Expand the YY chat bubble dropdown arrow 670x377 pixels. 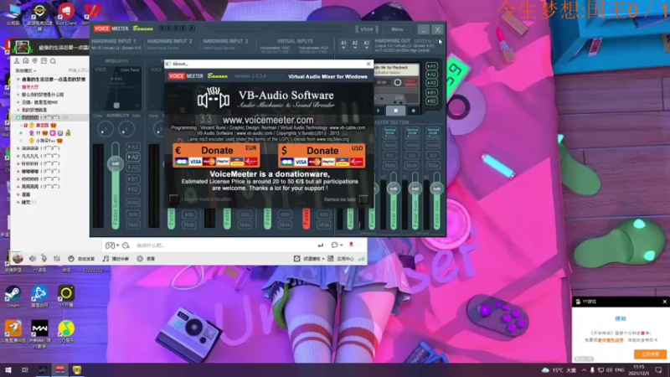click(x=341, y=245)
